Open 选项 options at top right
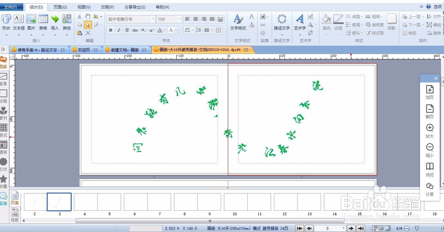Image resolution: width=444 pixels, height=232 pixels. (437, 7)
